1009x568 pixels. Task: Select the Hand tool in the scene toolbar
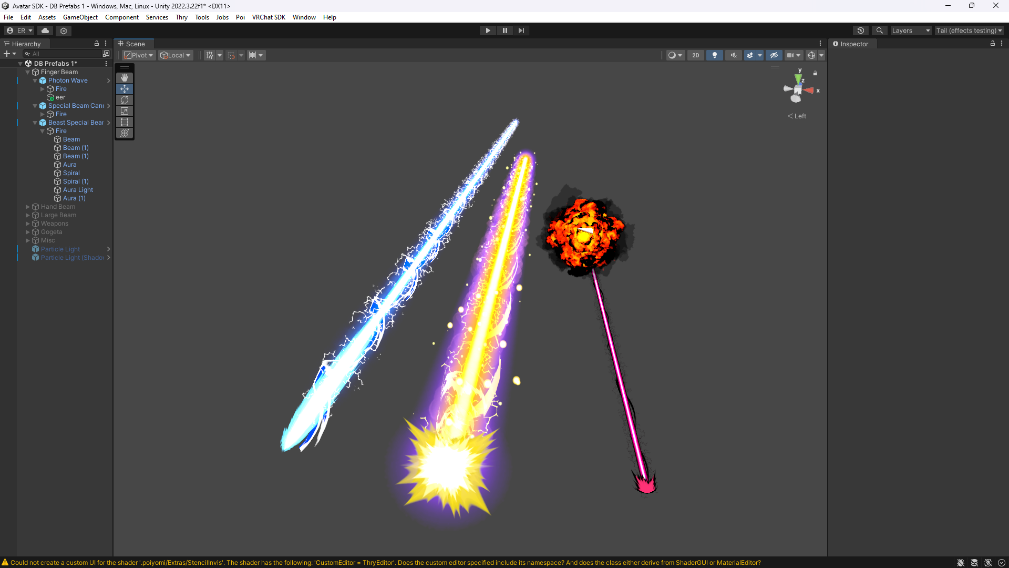125,78
